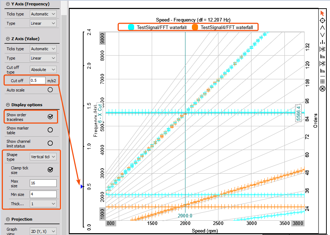Click the circled X remove markers icon
This screenshot has width=330, height=235.
click(322, 89)
